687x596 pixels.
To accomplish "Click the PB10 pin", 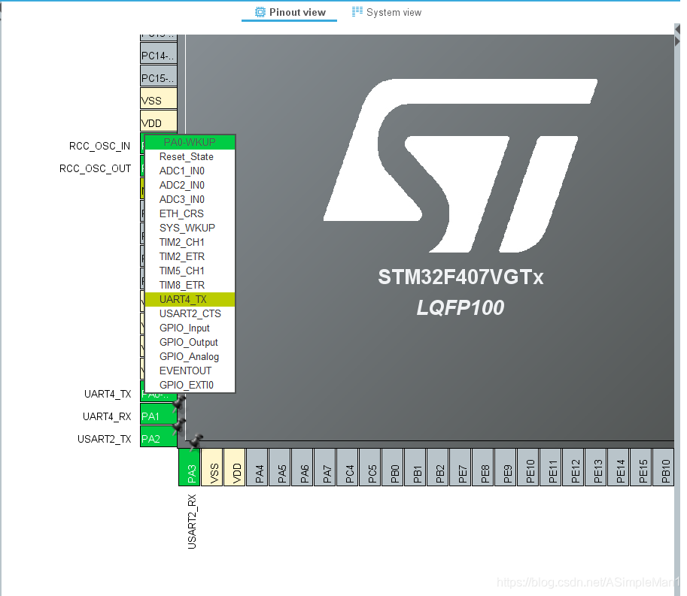I will click(664, 467).
